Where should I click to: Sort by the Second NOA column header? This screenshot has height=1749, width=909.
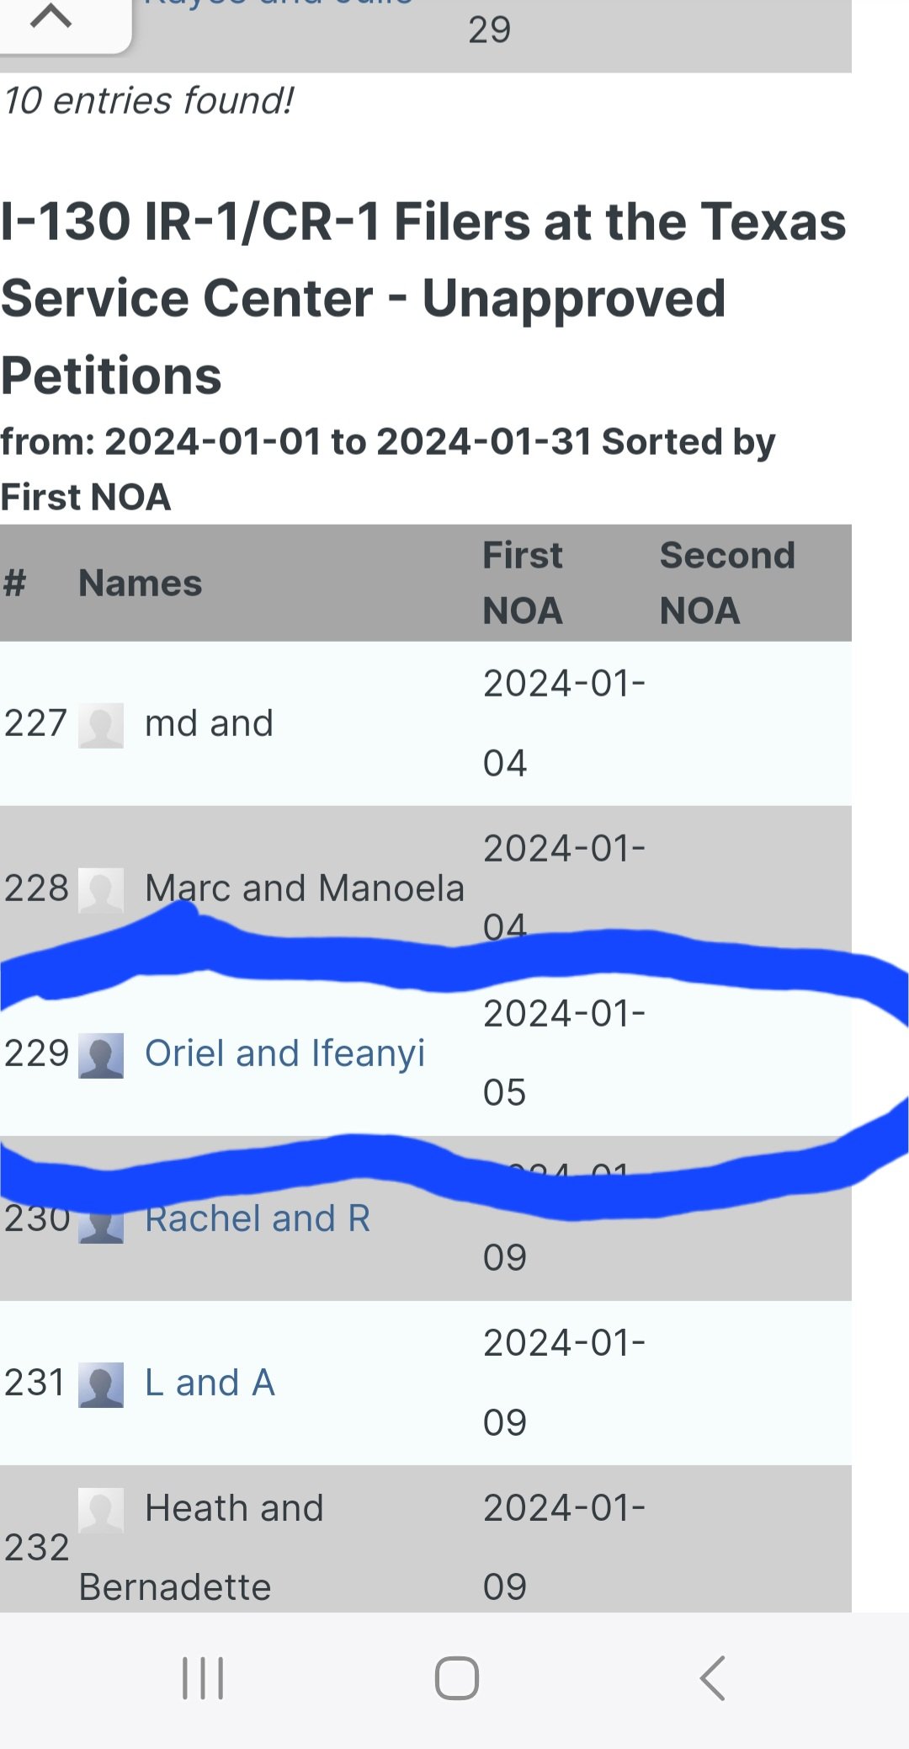pyautogui.click(x=727, y=583)
